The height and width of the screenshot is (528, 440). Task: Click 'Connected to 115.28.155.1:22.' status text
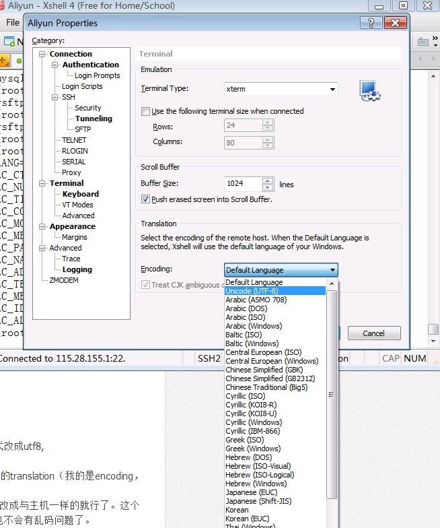click(x=62, y=358)
